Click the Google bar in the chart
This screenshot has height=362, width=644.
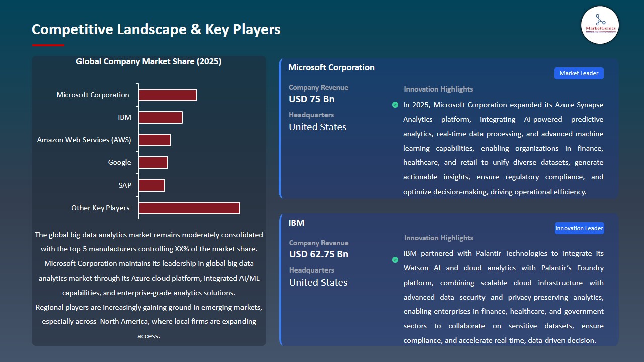pyautogui.click(x=153, y=162)
